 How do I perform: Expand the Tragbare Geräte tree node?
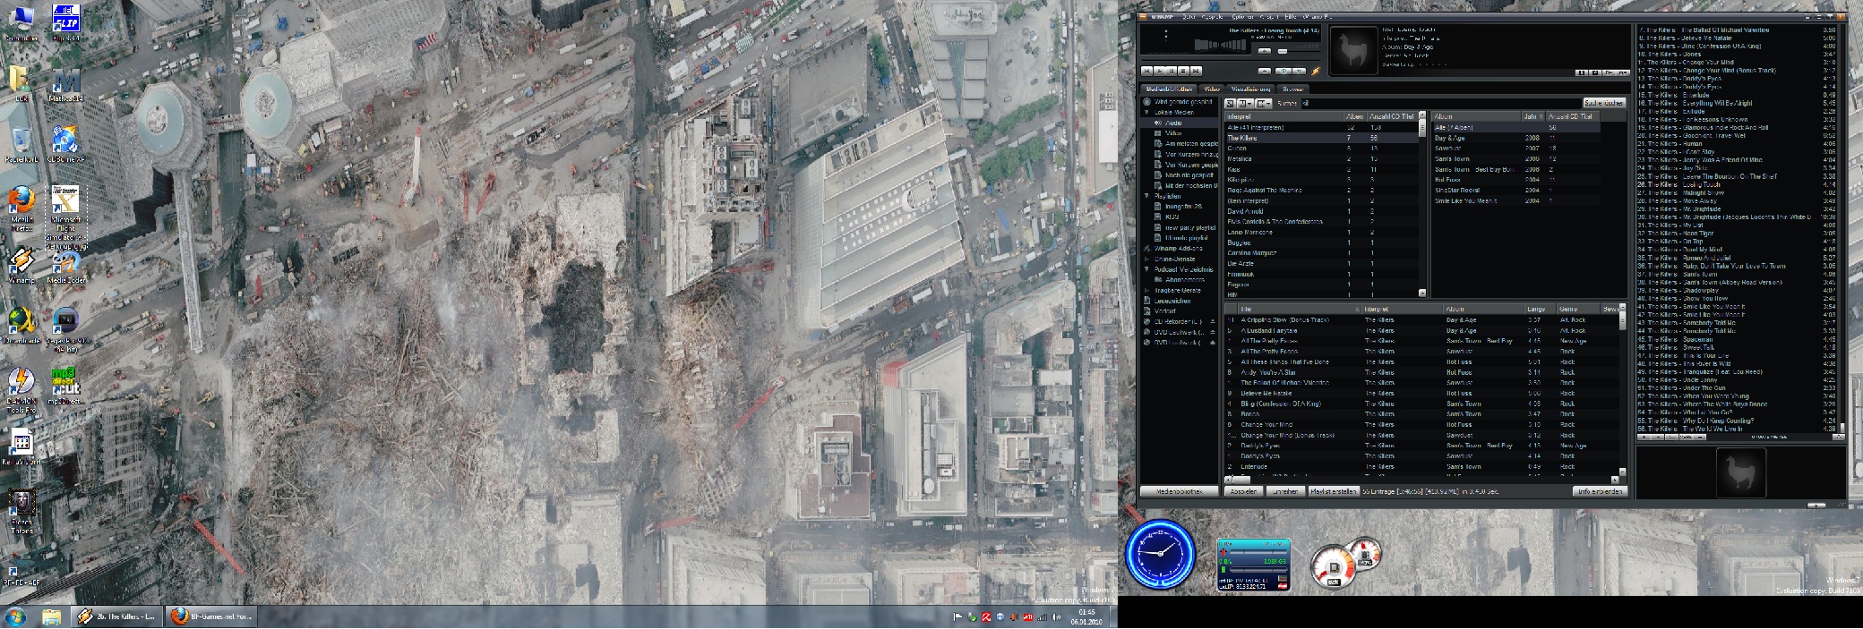1146,290
